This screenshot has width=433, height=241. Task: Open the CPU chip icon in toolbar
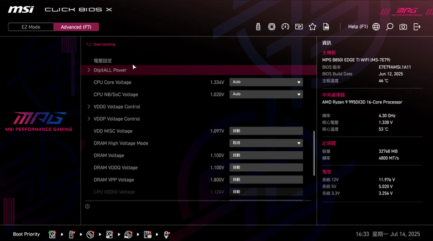point(271,27)
